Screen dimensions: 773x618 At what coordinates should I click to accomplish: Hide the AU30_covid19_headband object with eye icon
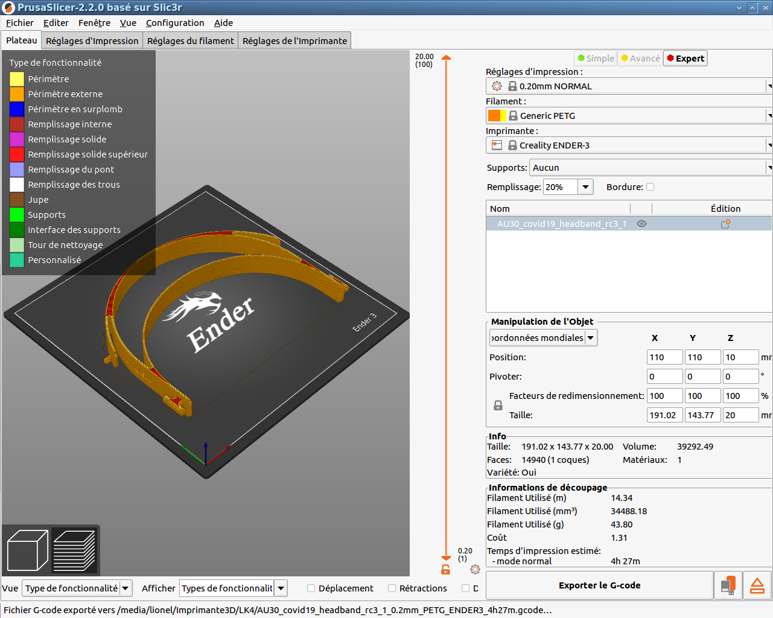(641, 224)
